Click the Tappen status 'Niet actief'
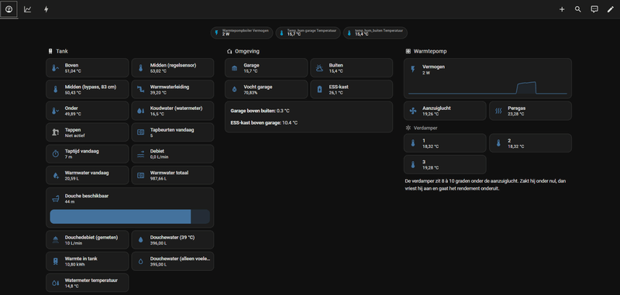This screenshot has height=295, width=620. [74, 135]
